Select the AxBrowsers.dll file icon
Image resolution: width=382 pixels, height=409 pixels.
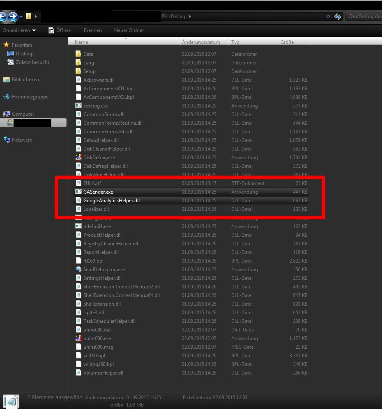(78, 80)
